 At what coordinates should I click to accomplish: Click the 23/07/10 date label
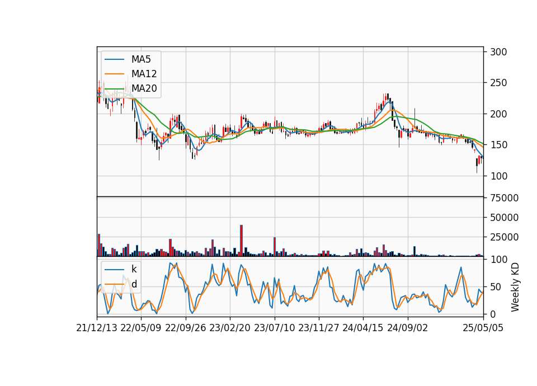(274, 328)
